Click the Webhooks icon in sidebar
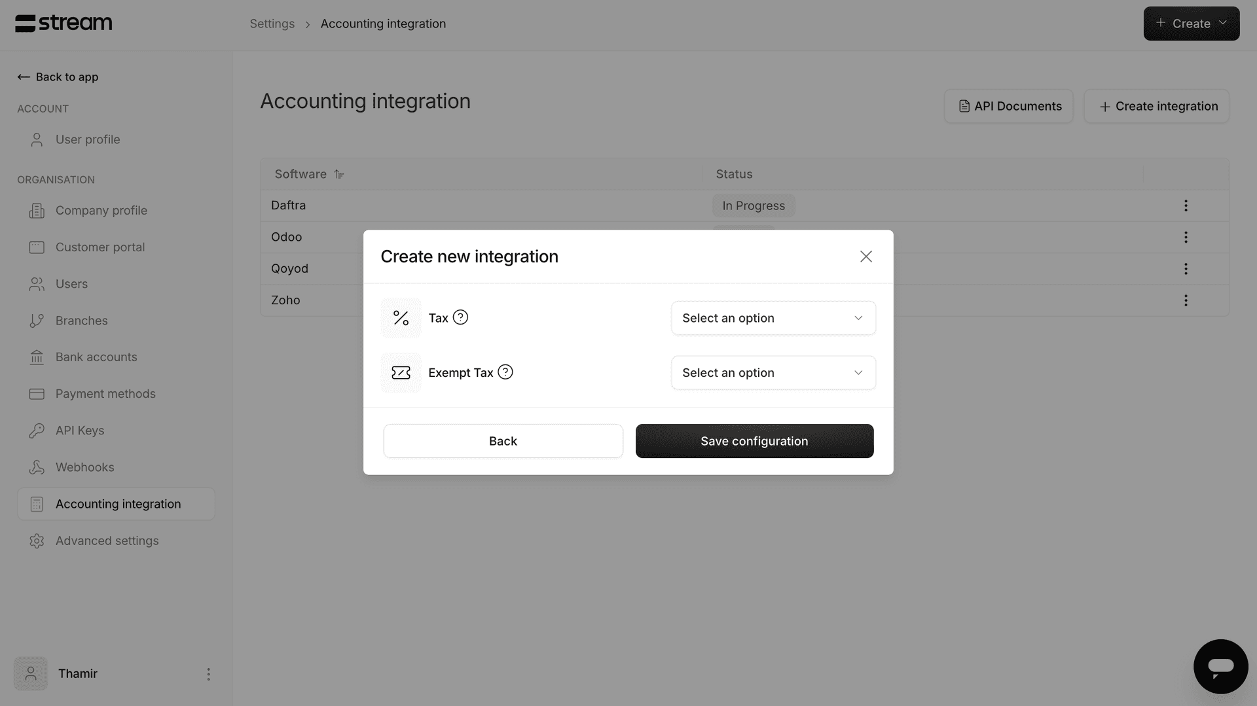The width and height of the screenshot is (1257, 706). click(37, 467)
